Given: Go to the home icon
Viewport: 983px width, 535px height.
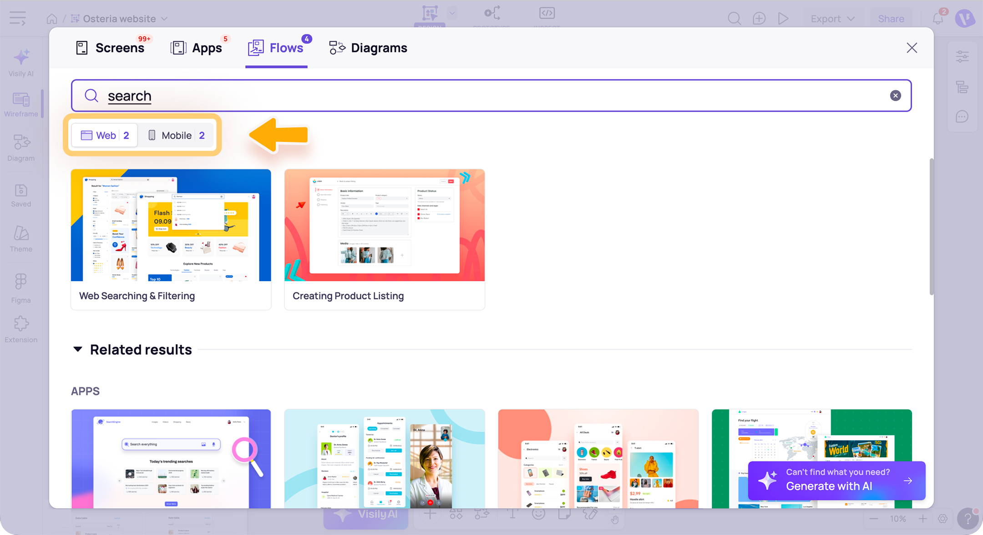Looking at the screenshot, I should click(52, 19).
